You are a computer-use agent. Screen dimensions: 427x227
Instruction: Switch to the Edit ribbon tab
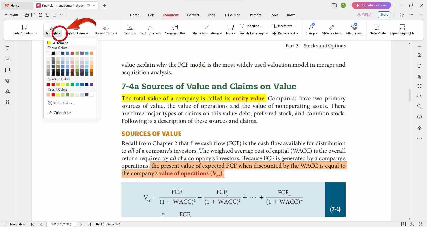point(151,15)
